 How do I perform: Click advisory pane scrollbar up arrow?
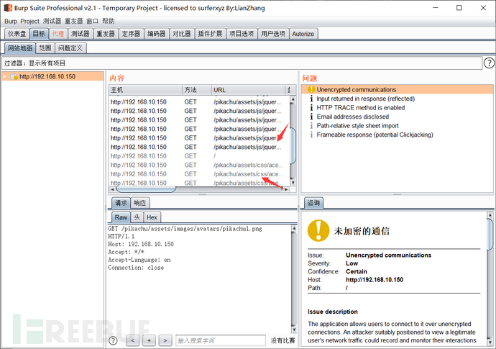click(490, 215)
